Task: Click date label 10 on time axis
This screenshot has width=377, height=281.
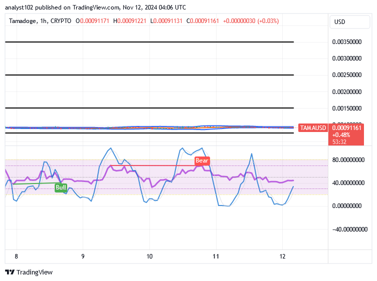Action: pos(149,256)
